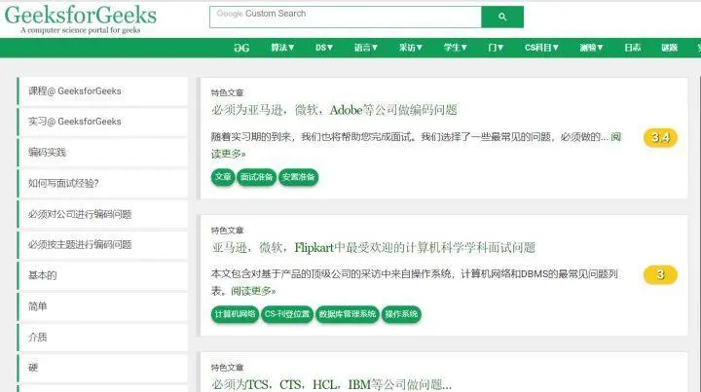Select 如何写面试经验? in the sidebar
The height and width of the screenshot is (392, 701).
[x=102, y=183]
